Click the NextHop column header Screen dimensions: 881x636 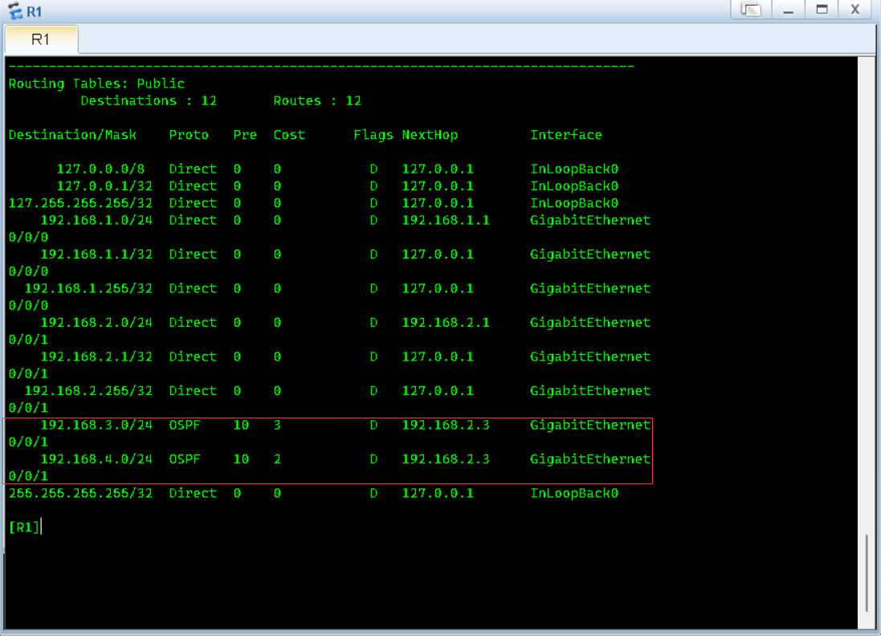430,135
